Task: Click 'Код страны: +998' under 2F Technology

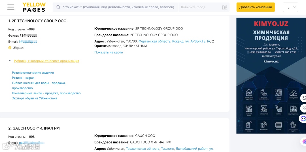Action: pyautogui.click(x=22, y=29)
